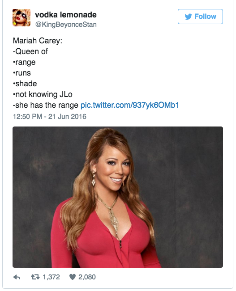Click the "•not knowing JLo" line

[x=43, y=94]
